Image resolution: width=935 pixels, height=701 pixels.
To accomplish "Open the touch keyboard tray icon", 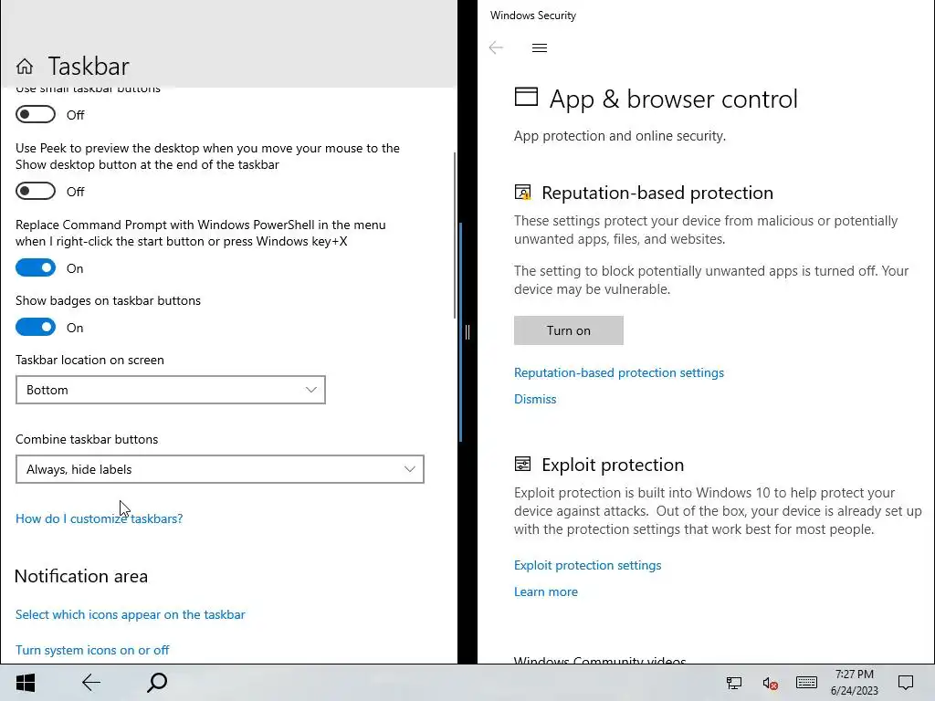I will 806,683.
